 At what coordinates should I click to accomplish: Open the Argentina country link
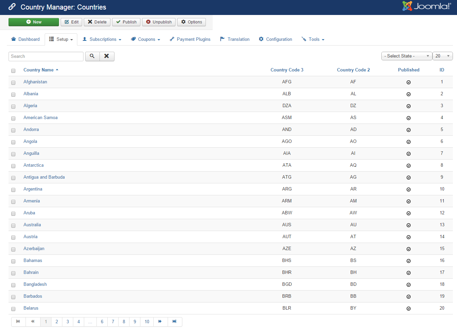point(33,189)
